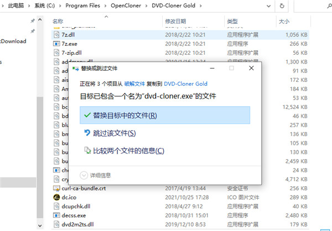The width and height of the screenshot is (332, 231).
Task: Select the 7z.exe application icon
Action: click(56, 44)
